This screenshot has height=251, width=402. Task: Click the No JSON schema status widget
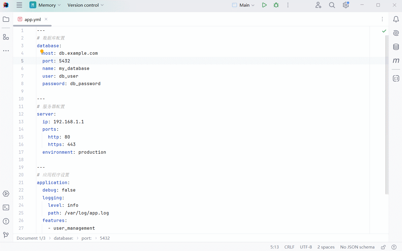tap(357, 247)
